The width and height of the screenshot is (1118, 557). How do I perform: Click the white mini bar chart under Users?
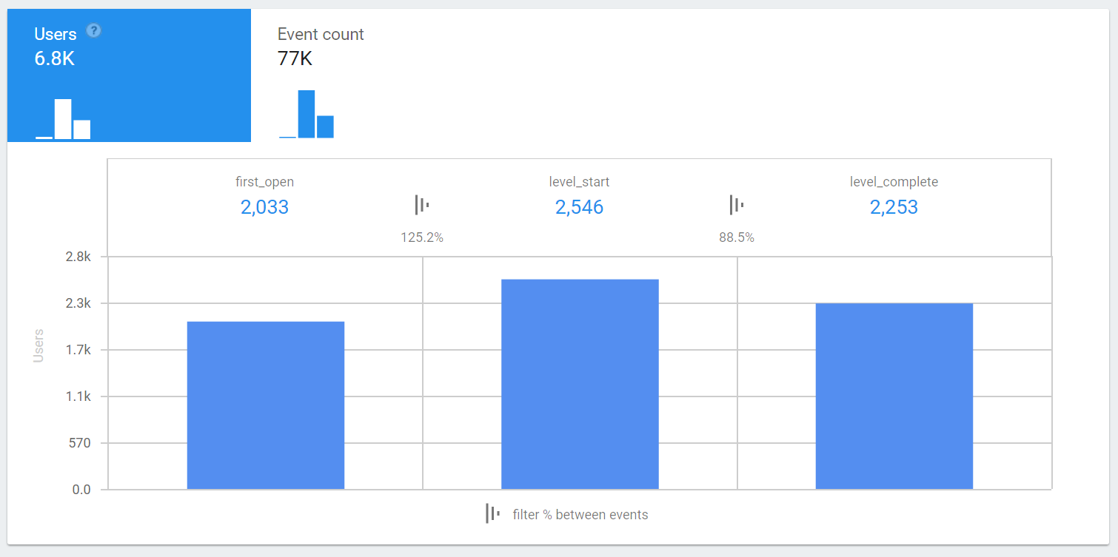pyautogui.click(x=63, y=119)
